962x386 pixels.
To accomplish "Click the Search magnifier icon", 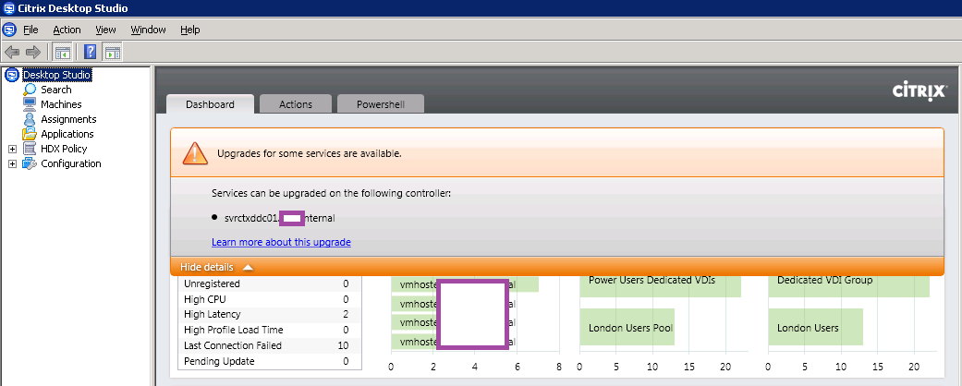I will pos(30,90).
